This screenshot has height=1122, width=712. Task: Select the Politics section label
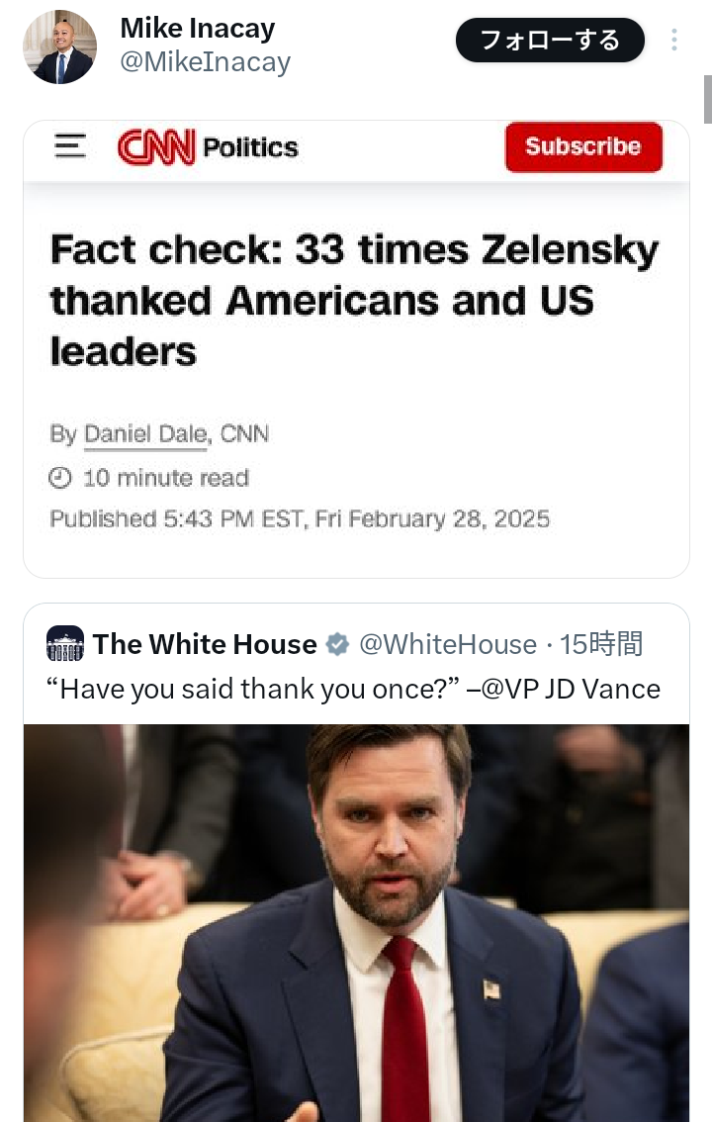(250, 147)
